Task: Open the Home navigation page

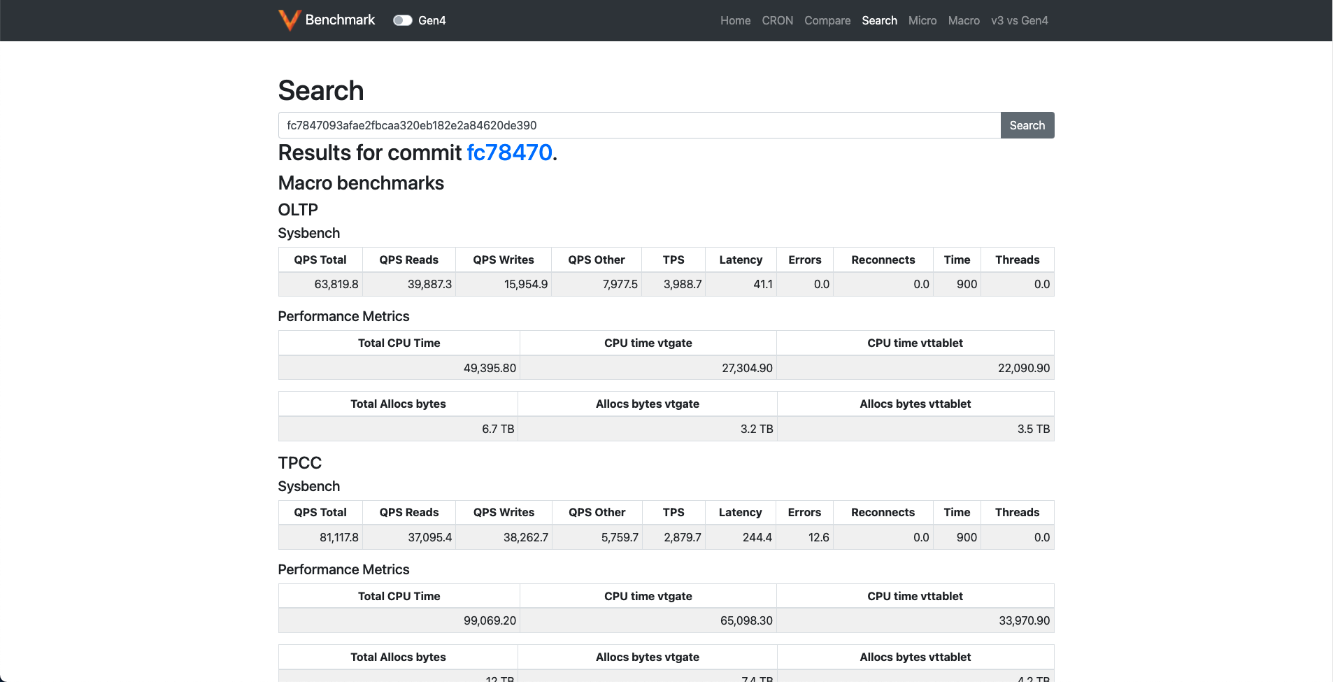Action: (x=735, y=20)
